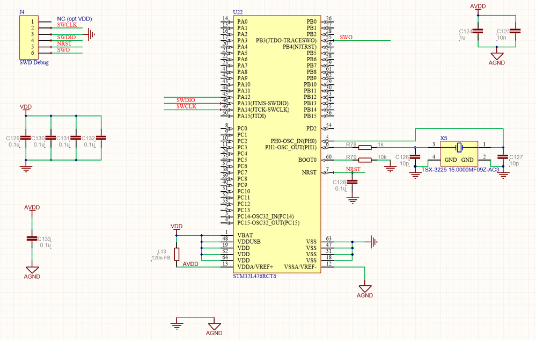The image size is (536, 340).
Task: Click the 'PH0-OSC_IN(PH0)' pin name
Action: [x=293, y=141]
